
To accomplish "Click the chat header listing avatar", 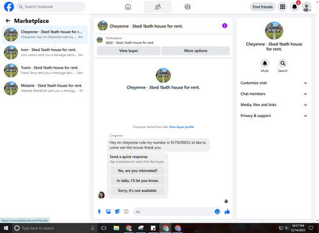I will (x=103, y=25).
